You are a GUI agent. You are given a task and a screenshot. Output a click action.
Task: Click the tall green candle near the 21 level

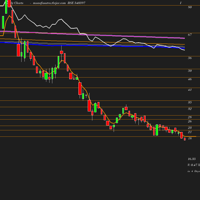pos(157,130)
